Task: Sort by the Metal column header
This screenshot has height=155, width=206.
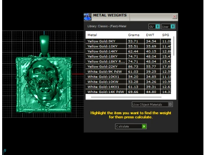Action: [x=92, y=35]
